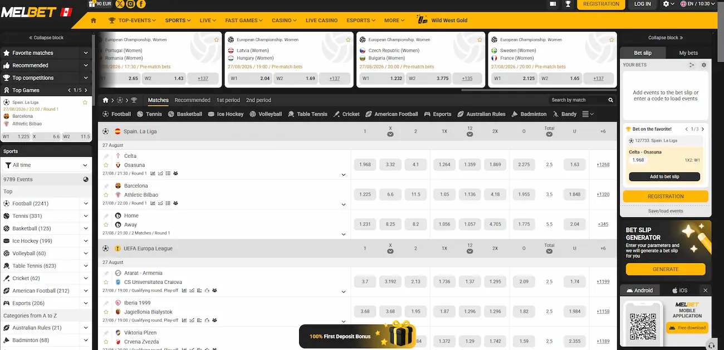Screen dimensions: 724x350
Task: Open the FAST GAMES menu
Action: tap(244, 21)
